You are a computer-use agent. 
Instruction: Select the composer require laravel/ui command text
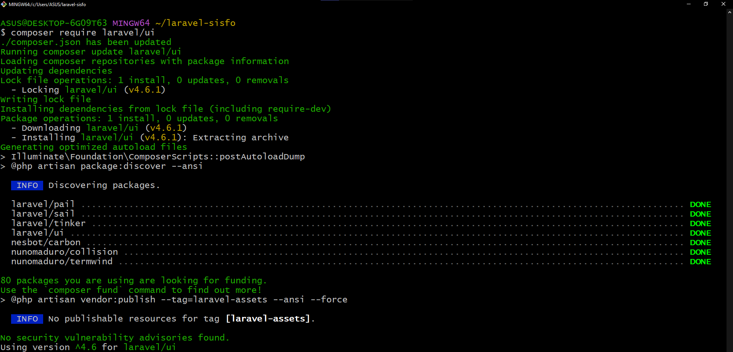pyautogui.click(x=82, y=32)
